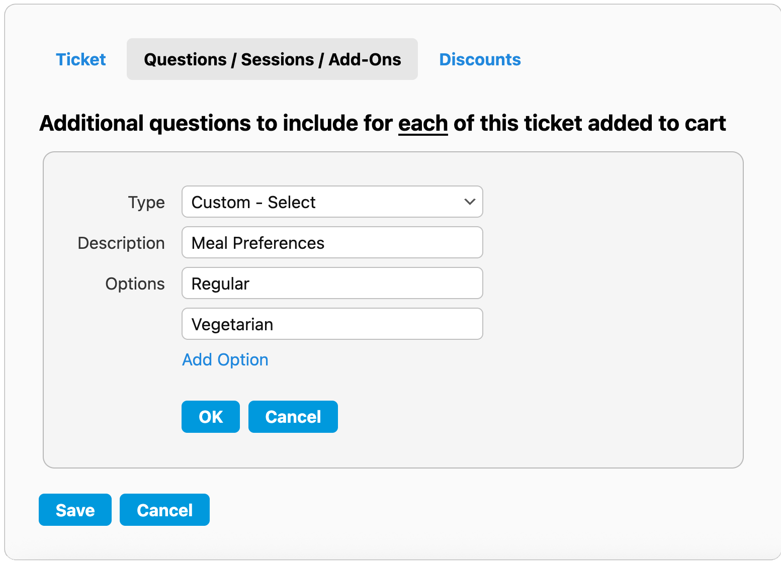
Task: Click the chevron arrow on the Type select
Action: click(470, 202)
